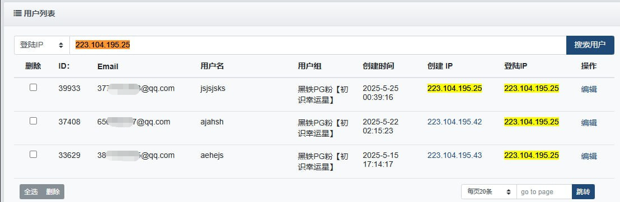This screenshot has height=202, width=620.
Task: Tick the checkbox for user 39933
Action: tap(33, 88)
